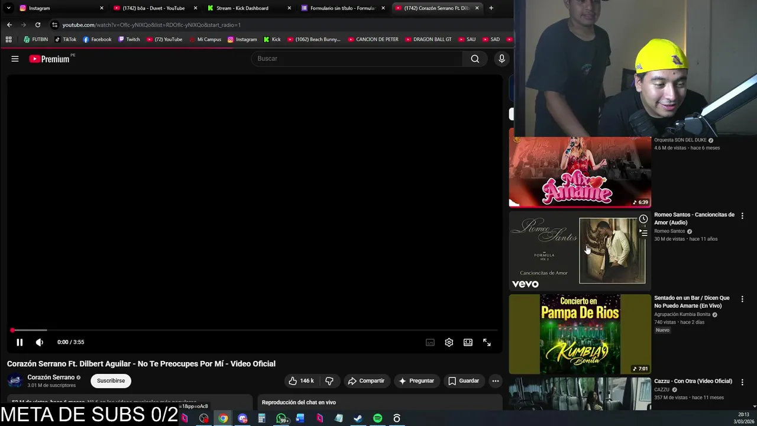
Task: Open Romeo Santos Cancioncitas de Amor thumbnail
Action: point(580,251)
